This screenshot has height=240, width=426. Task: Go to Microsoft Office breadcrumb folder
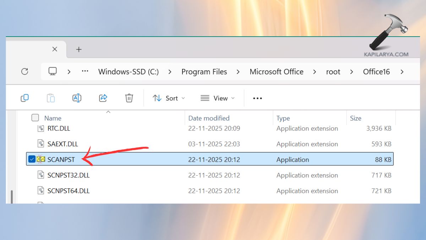pyautogui.click(x=276, y=72)
